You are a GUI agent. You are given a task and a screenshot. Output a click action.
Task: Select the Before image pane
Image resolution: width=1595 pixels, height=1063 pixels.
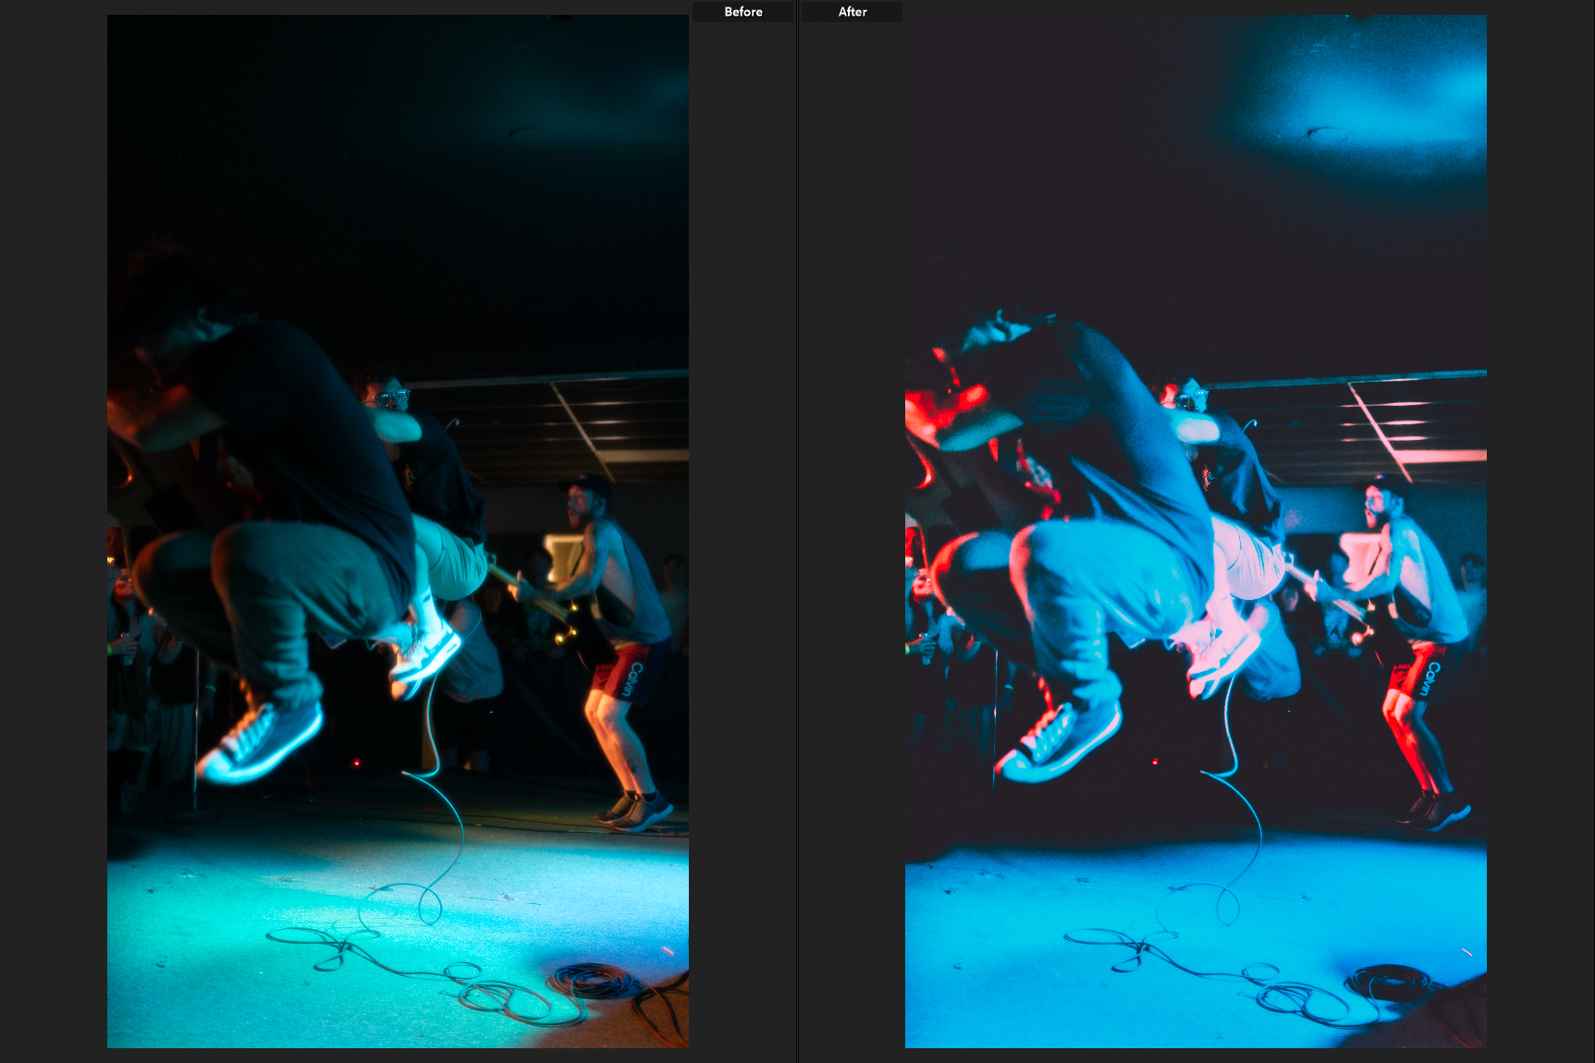(x=398, y=531)
